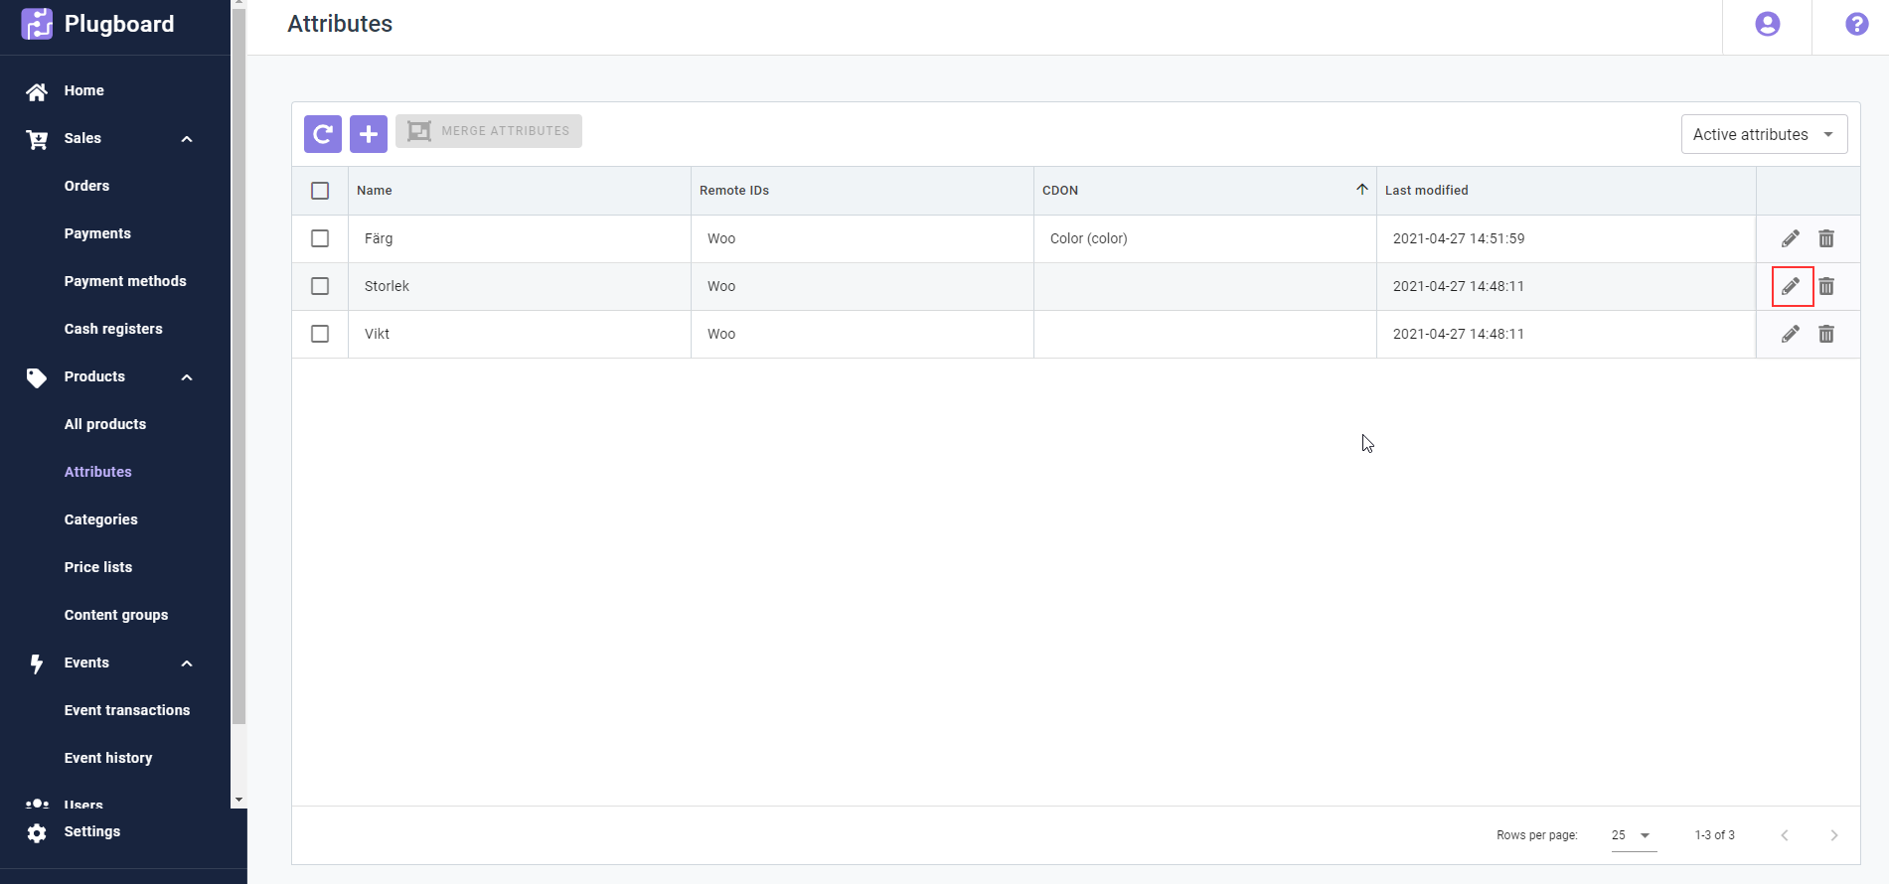This screenshot has width=1889, height=884.
Task: Check the Storlek row checkbox
Action: 320,286
